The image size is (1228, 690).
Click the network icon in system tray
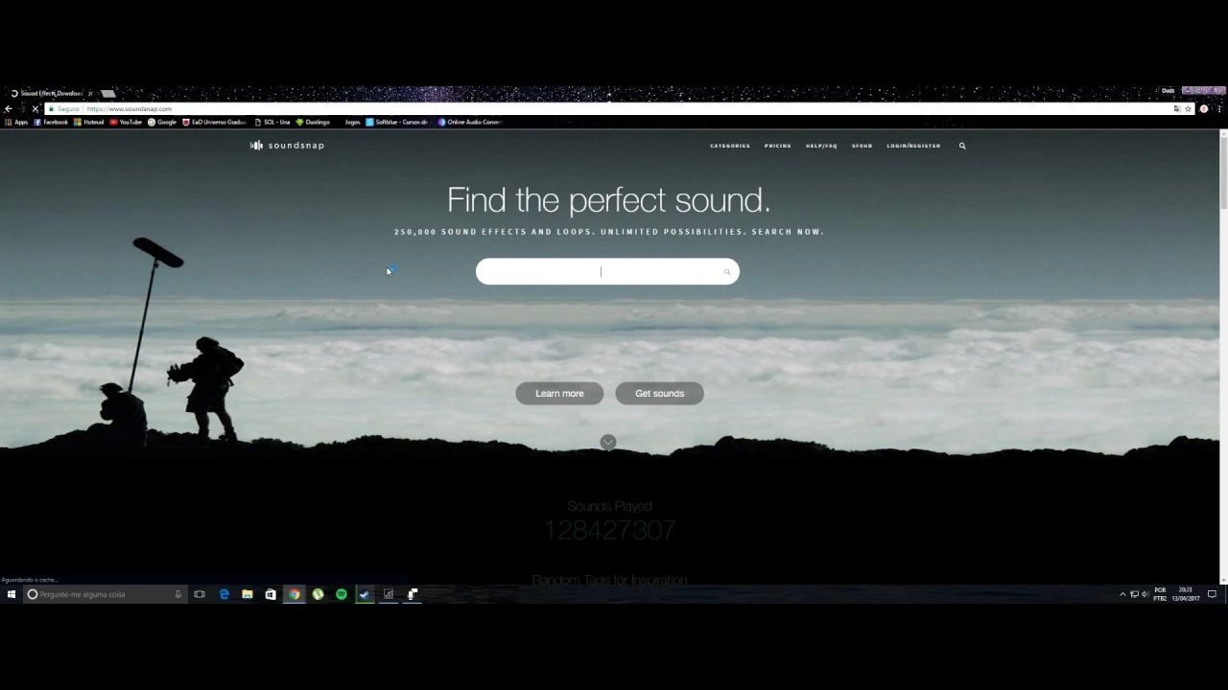pyautogui.click(x=1134, y=594)
